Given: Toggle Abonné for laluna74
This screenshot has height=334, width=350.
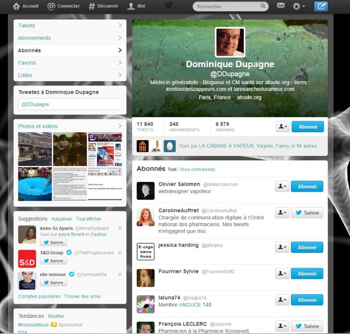Looking at the screenshot, I should click(x=307, y=300).
